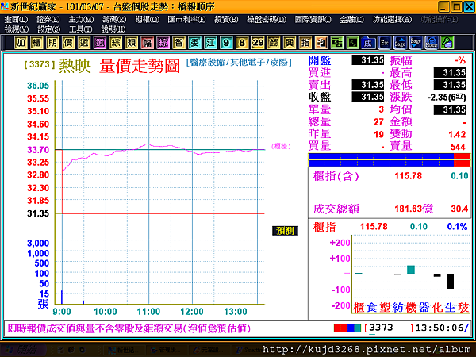This screenshot has height=357, width=476.
Task: Select the 塑 sector label under the bar chart
Action: tap(385, 308)
